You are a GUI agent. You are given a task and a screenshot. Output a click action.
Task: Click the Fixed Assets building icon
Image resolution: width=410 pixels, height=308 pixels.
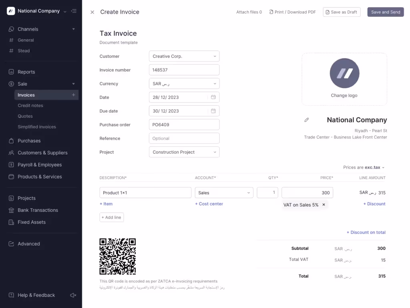tap(11, 222)
